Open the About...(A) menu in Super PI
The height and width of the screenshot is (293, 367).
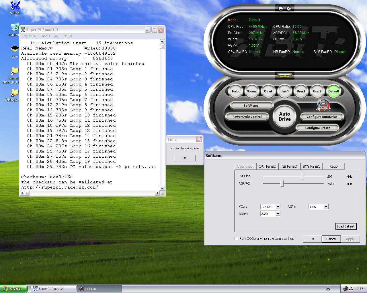point(50,36)
